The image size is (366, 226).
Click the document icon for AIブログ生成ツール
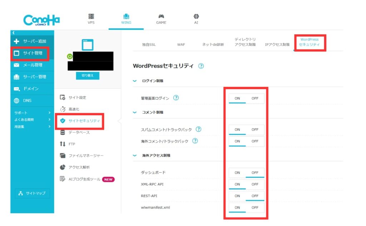[62, 179]
